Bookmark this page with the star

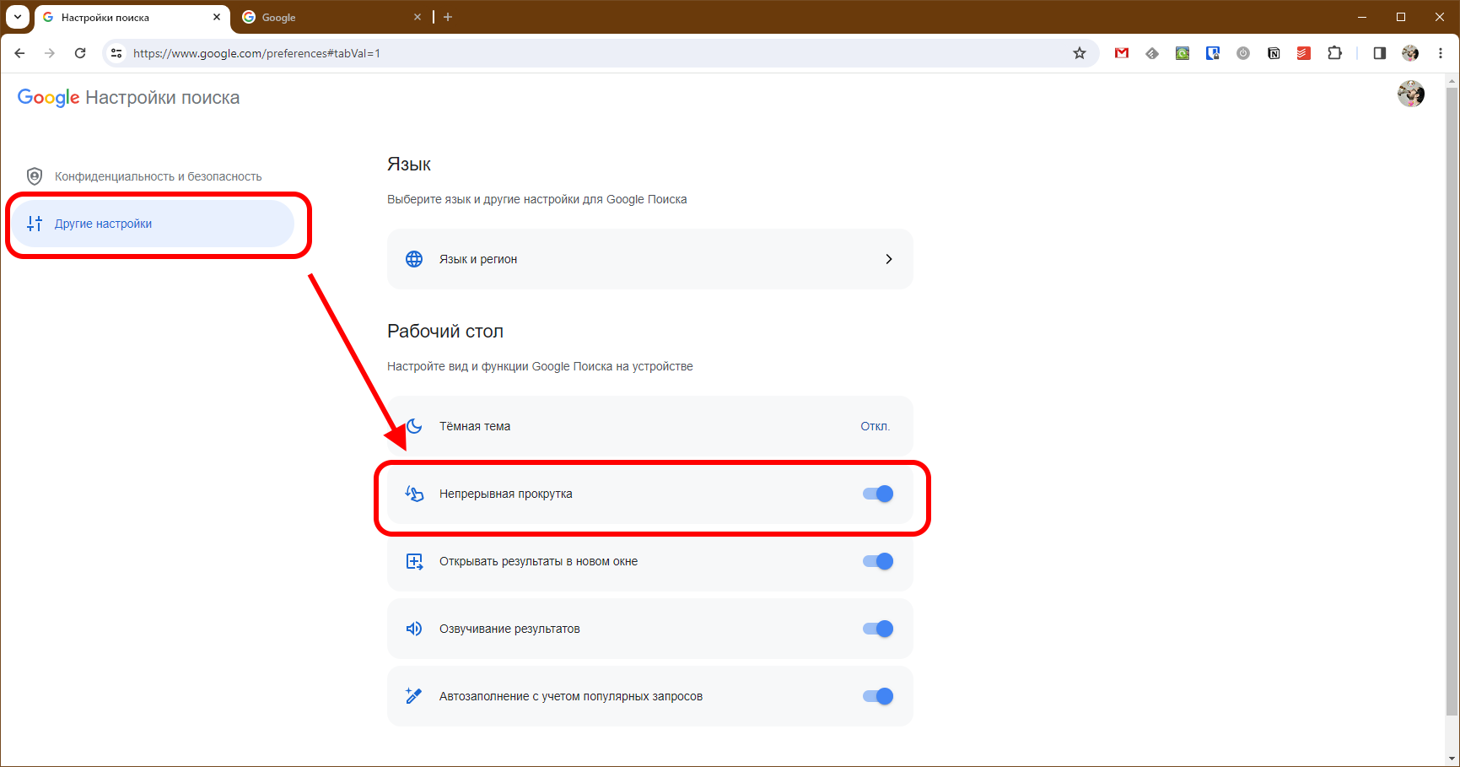point(1080,53)
